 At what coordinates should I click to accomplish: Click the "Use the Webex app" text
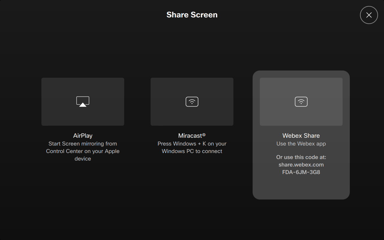(301, 144)
